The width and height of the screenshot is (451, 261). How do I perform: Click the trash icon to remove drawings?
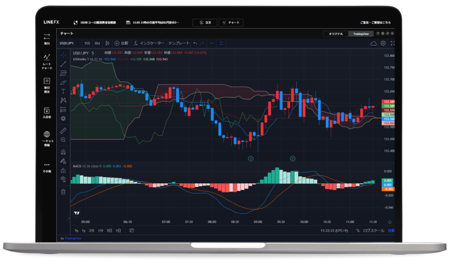click(63, 192)
